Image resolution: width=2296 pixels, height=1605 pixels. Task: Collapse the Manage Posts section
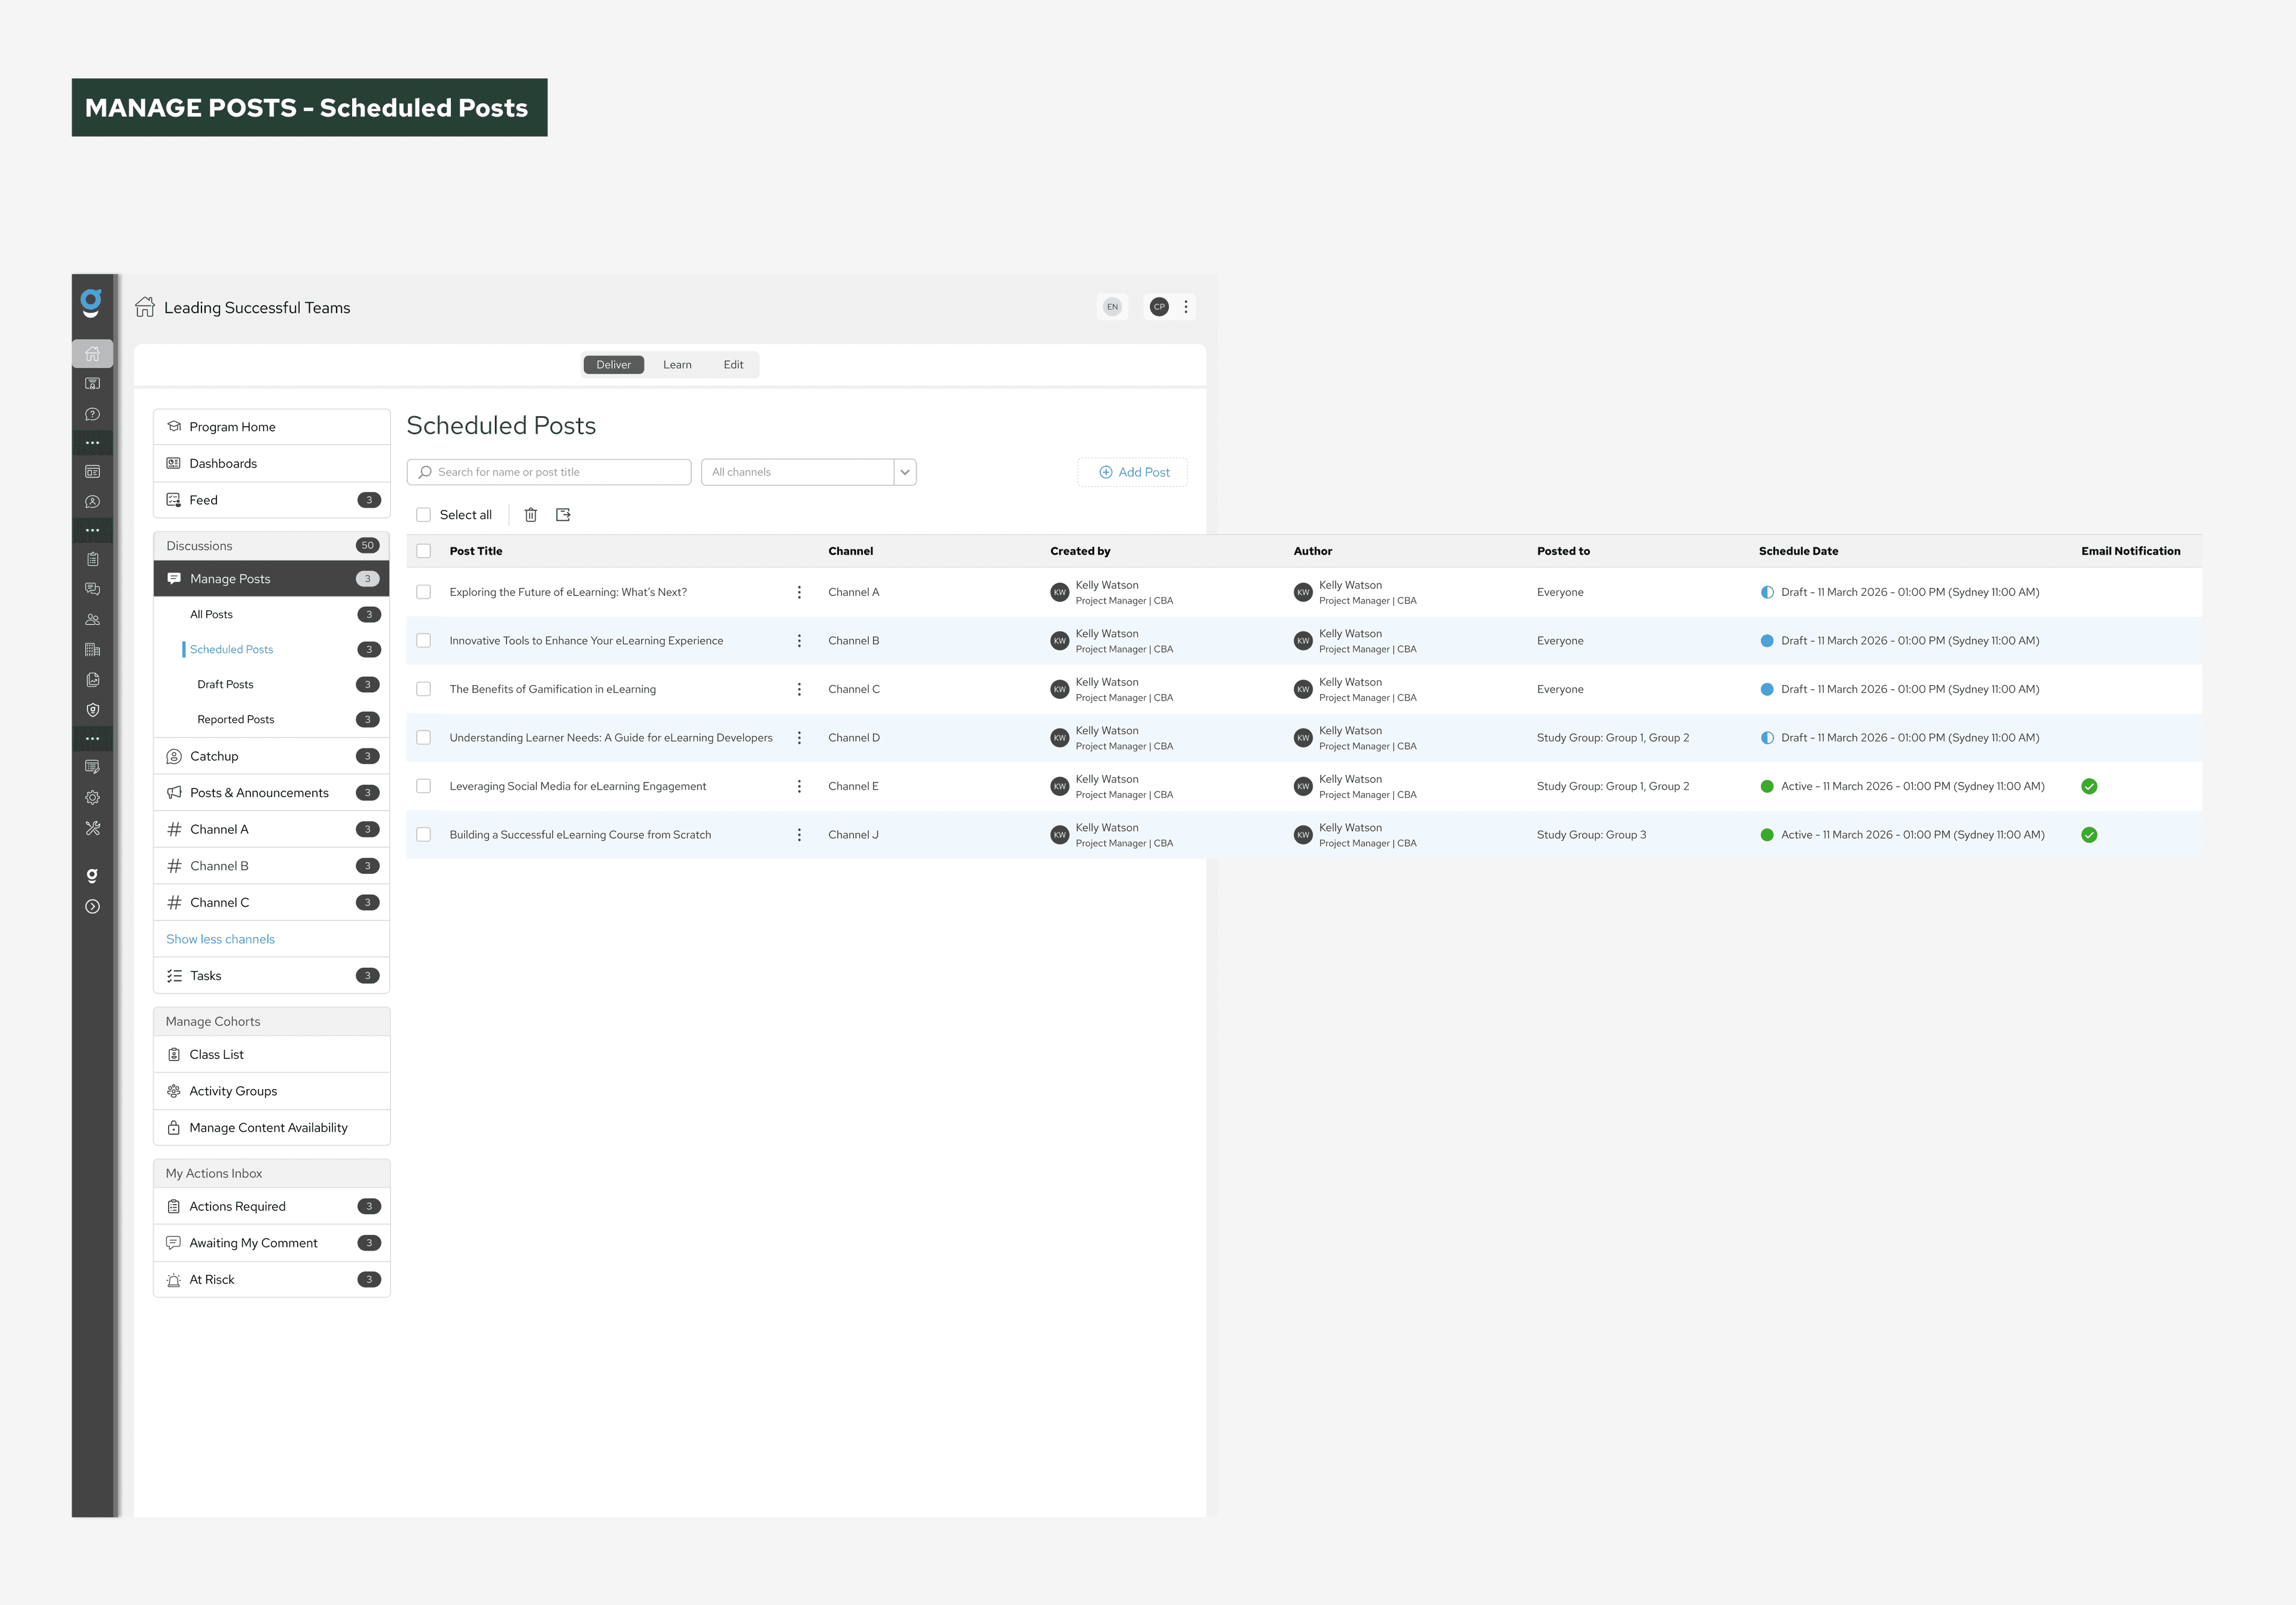click(271, 579)
